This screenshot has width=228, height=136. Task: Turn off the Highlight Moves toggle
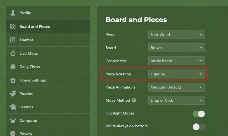[x=199, y=114]
